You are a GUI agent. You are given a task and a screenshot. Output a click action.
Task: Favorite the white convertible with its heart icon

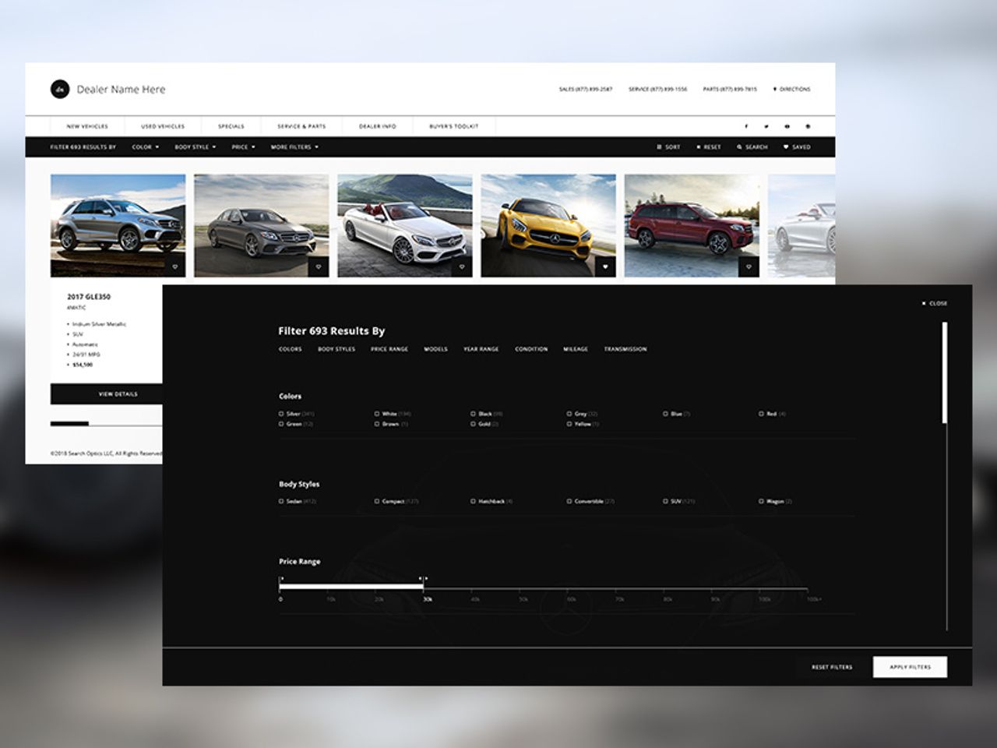(462, 267)
